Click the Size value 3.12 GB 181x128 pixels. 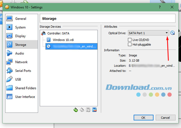(x=134, y=60)
